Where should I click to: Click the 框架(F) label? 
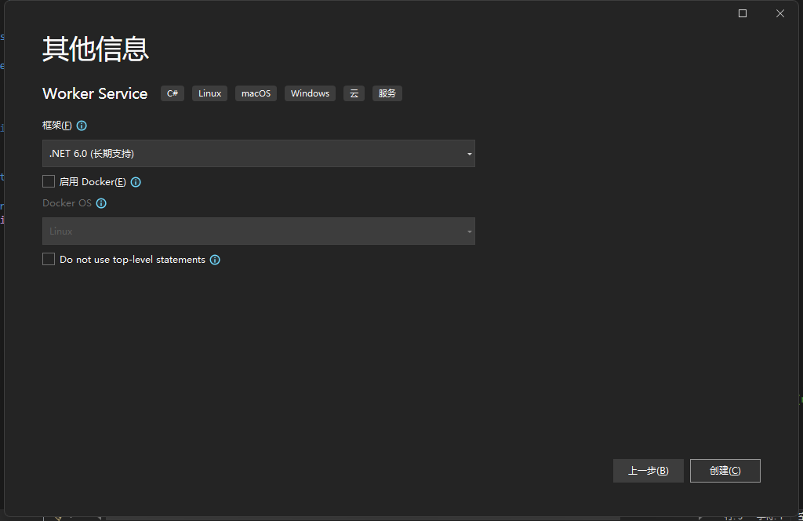56,126
